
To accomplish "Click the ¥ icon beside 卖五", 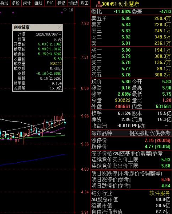I will [x=104, y=18].
